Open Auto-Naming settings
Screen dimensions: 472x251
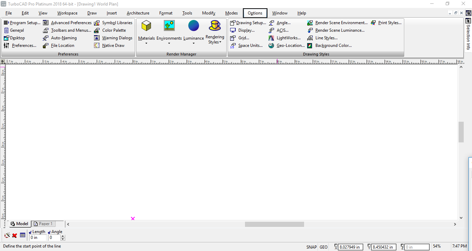(60, 38)
